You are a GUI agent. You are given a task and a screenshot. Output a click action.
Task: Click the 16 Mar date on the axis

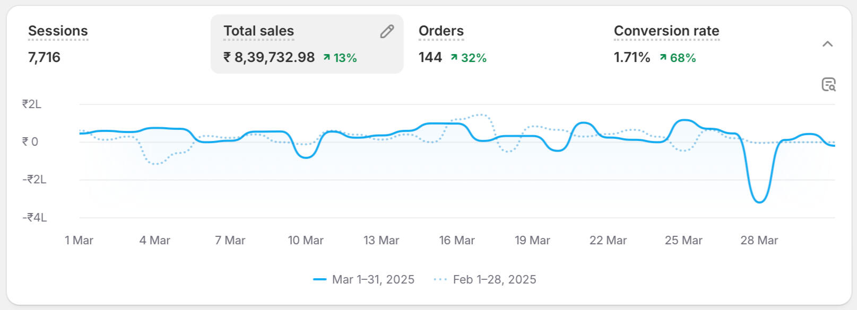(457, 240)
